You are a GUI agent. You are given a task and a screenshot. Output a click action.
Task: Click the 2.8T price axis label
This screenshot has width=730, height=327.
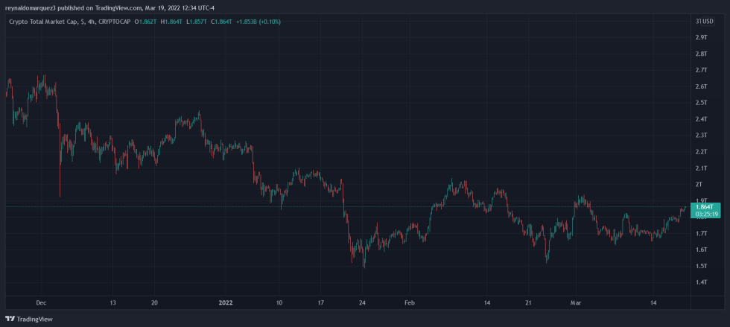point(702,54)
